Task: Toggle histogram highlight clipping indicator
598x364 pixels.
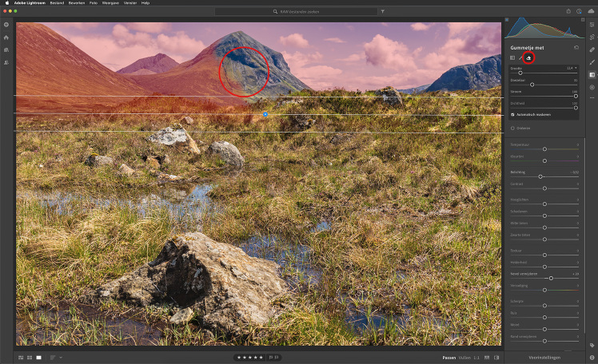Action: point(583,19)
